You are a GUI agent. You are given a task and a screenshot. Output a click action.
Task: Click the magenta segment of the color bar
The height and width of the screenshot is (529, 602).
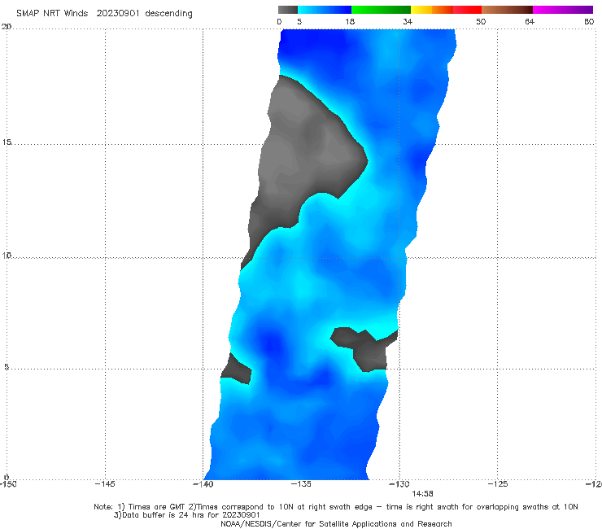click(563, 10)
